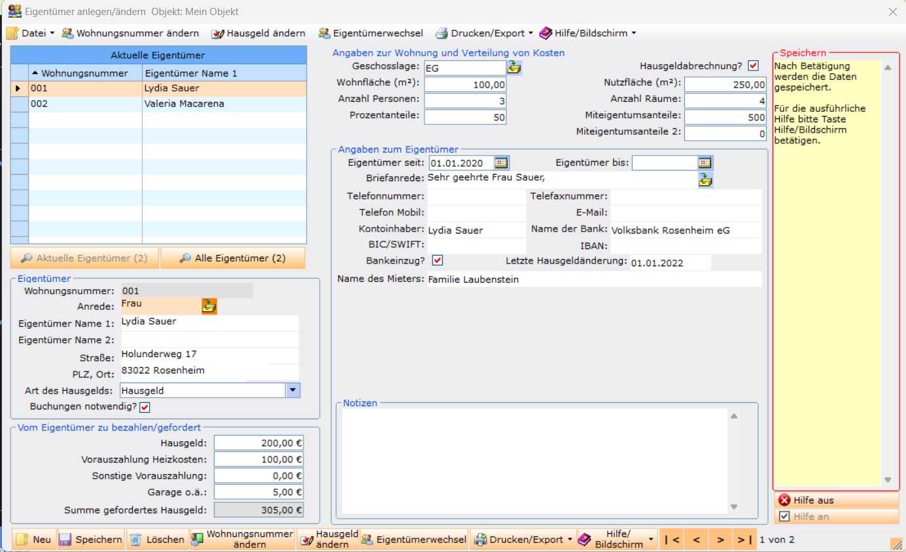This screenshot has height=552, width=906.
Task: Click top toolbar Wohnungsnummer ändern
Action: (130, 33)
